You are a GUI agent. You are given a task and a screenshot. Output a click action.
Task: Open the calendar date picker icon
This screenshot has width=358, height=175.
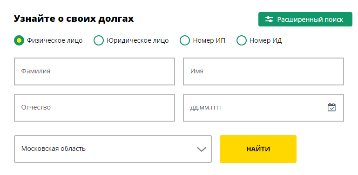[331, 107]
